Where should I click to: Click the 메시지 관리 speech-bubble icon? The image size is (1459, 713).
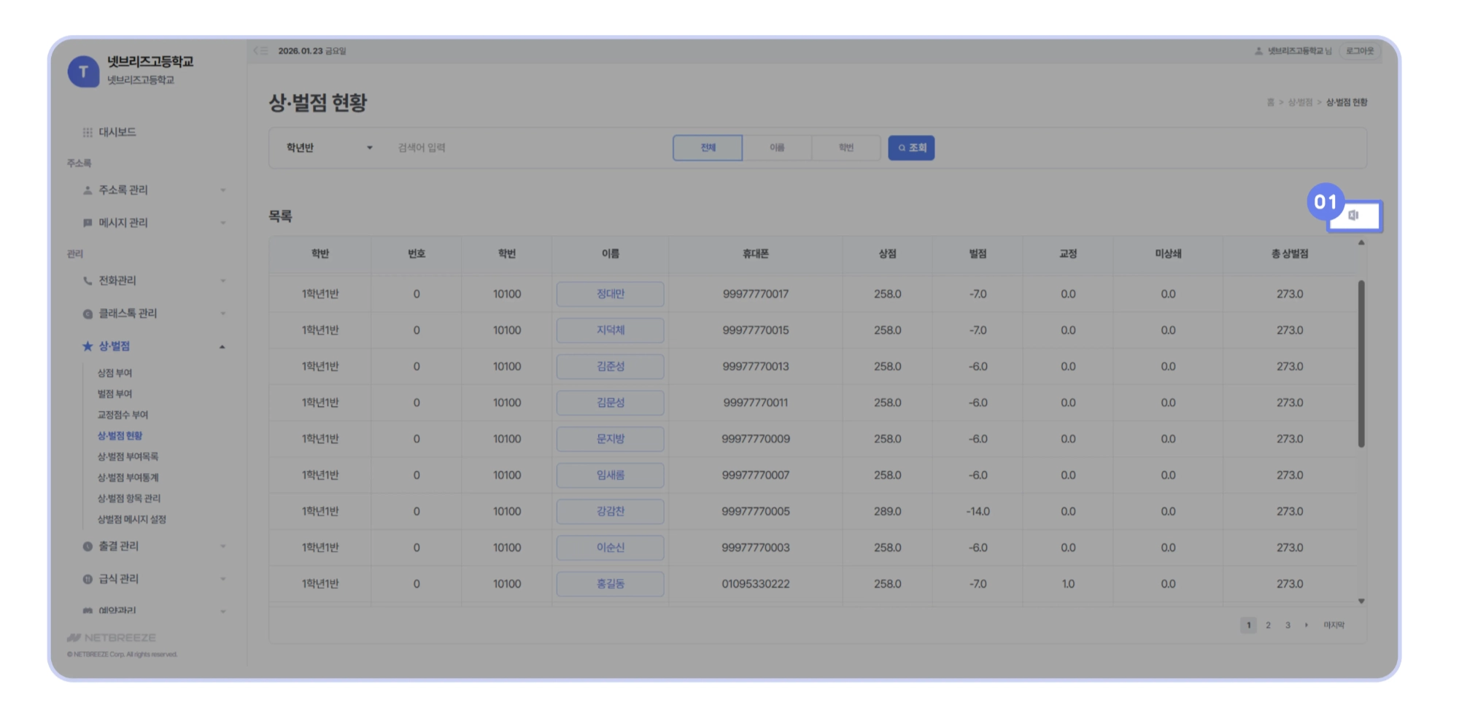pyautogui.click(x=88, y=223)
